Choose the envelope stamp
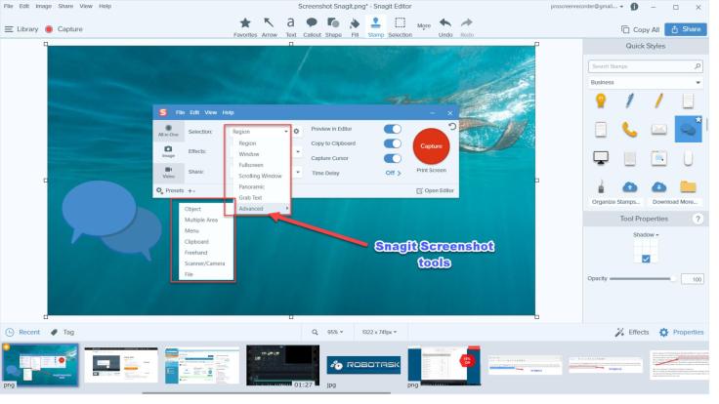719x404 pixels. [659, 130]
